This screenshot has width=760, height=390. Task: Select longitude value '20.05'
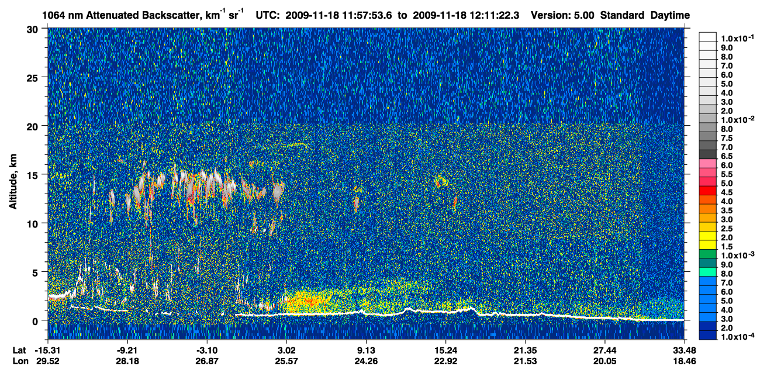pos(604,361)
